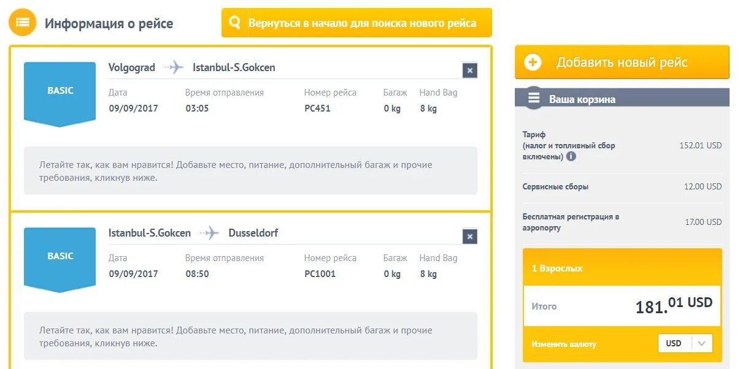Click the basket menu icon near Ваша корзина

tap(534, 98)
